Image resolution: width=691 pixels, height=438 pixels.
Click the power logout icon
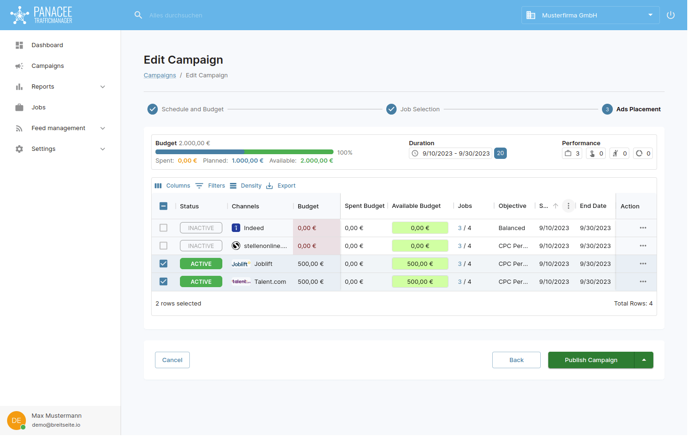click(671, 15)
